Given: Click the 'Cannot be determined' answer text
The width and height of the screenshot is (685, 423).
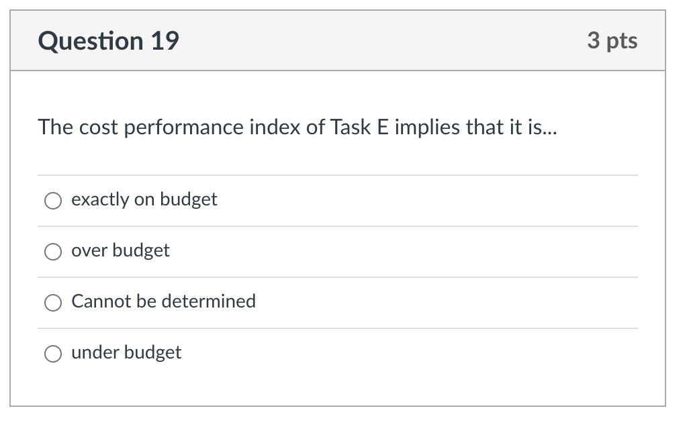Looking at the screenshot, I should click(x=163, y=301).
